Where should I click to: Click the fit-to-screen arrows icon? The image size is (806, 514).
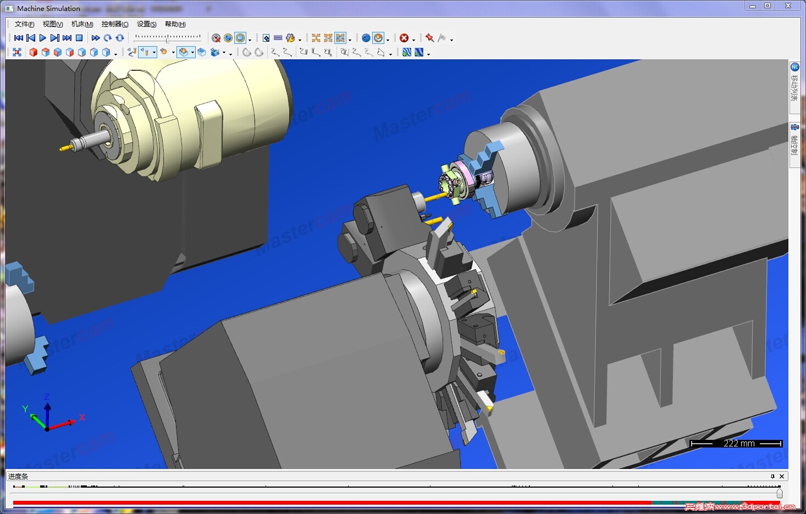pos(17,52)
